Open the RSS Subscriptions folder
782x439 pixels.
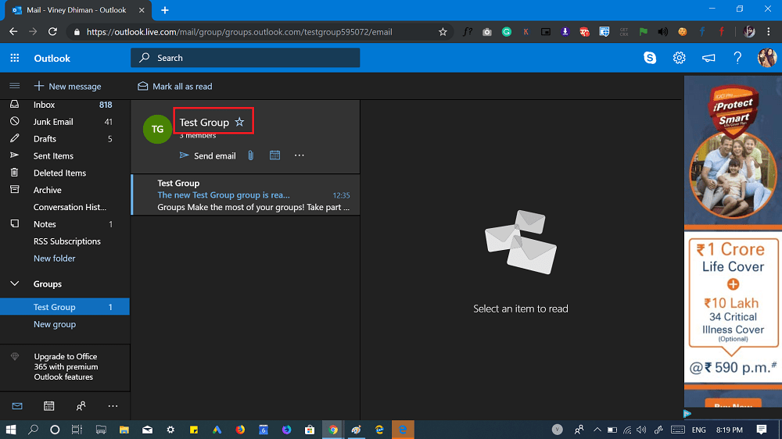[65, 241]
